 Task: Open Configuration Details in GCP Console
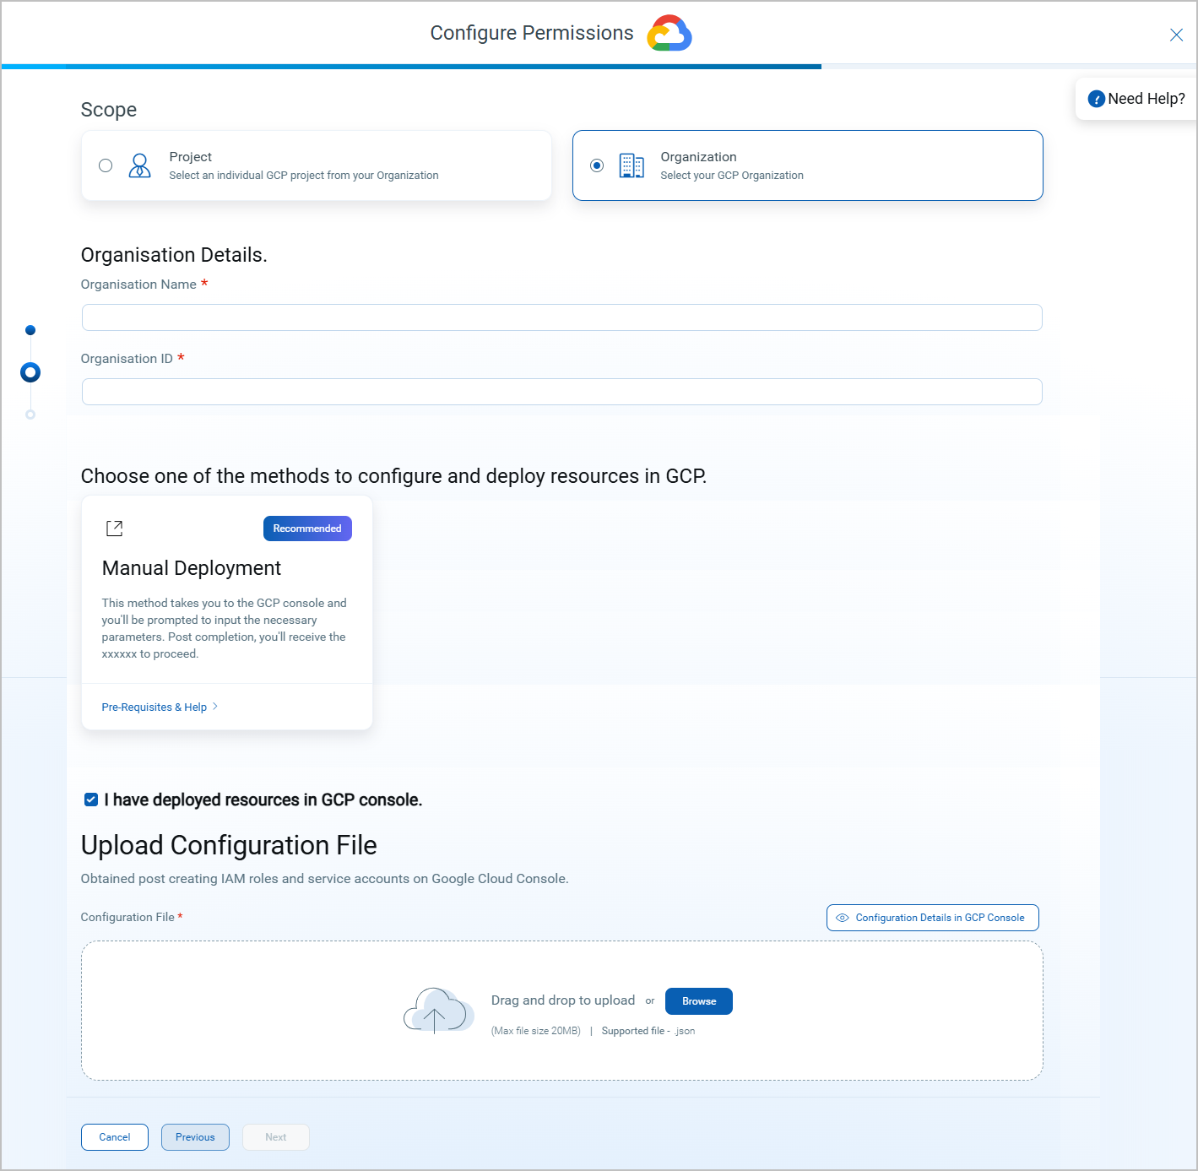pyautogui.click(x=932, y=918)
